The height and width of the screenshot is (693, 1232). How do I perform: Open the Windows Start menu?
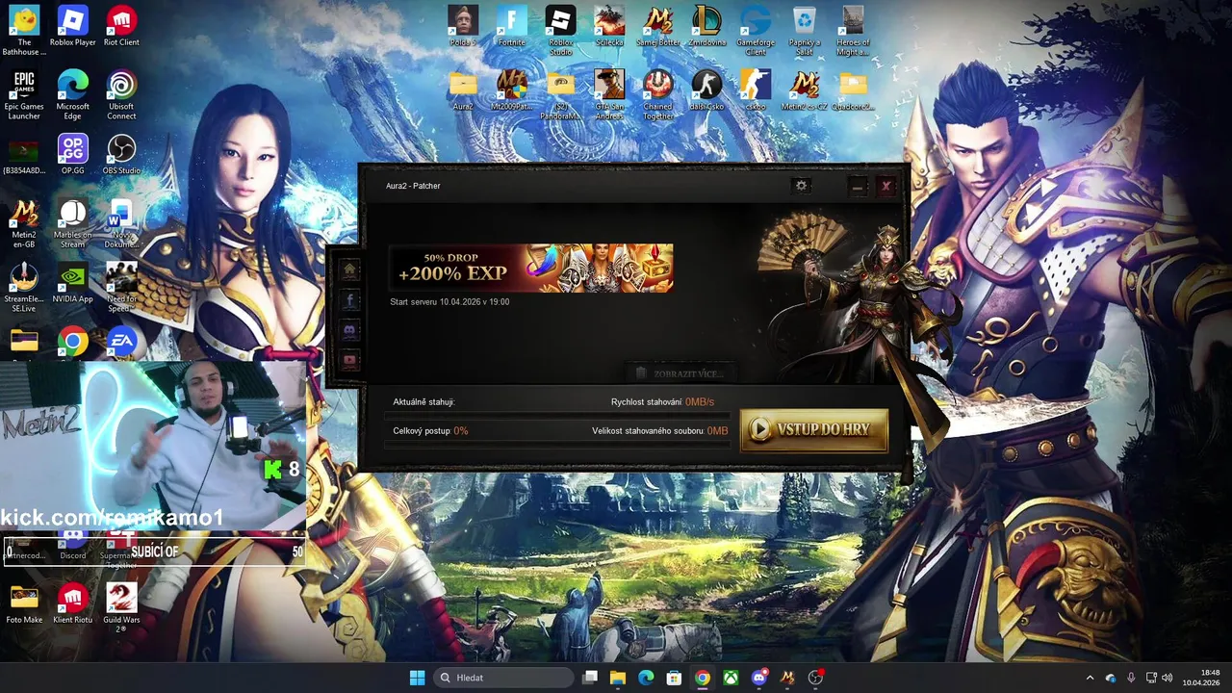point(417,678)
